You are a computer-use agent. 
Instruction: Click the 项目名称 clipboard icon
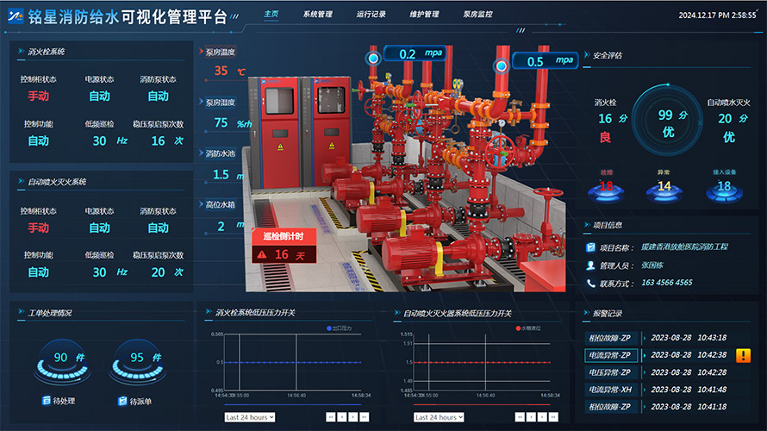(590, 247)
